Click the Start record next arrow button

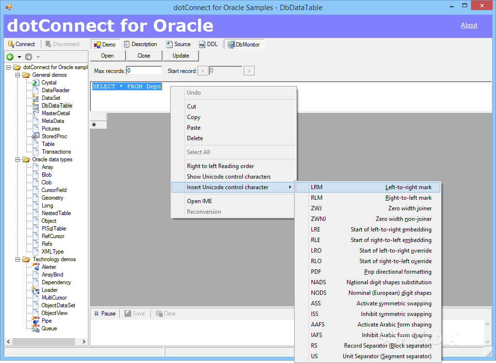click(249, 71)
